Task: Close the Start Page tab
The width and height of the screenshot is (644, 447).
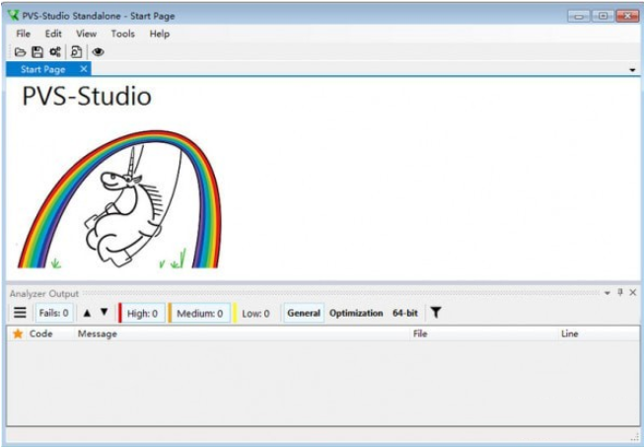Action: click(x=84, y=69)
